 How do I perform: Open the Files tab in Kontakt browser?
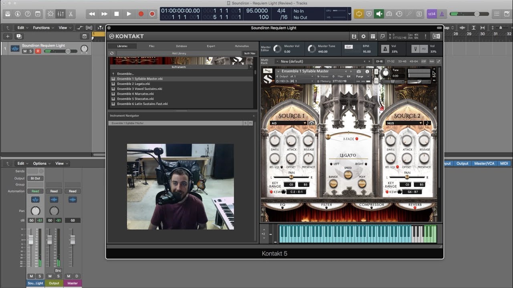[151, 46]
